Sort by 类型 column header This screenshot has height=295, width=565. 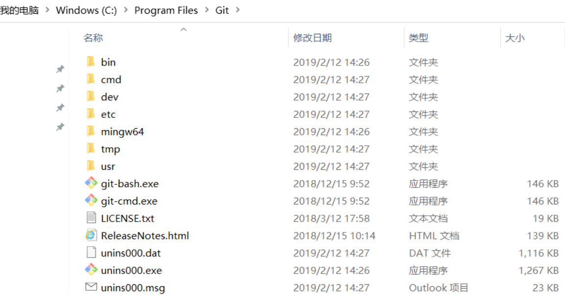[418, 38]
